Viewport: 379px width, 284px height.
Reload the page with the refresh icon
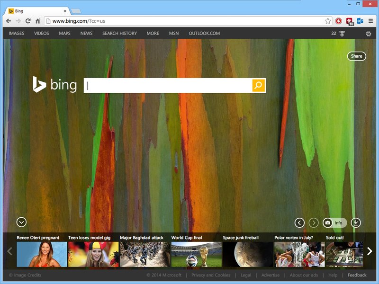(x=28, y=21)
